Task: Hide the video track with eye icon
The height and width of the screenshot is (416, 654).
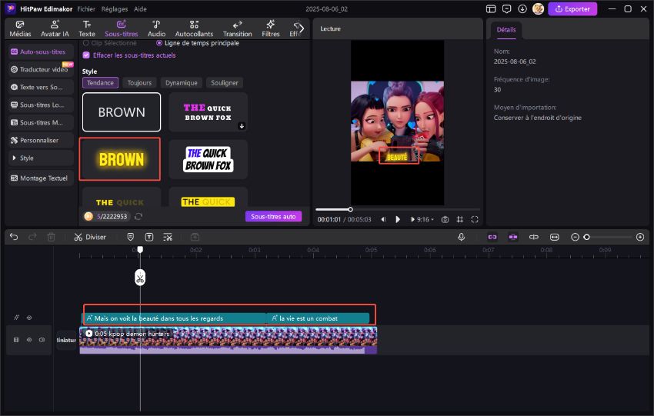Action: coord(29,340)
